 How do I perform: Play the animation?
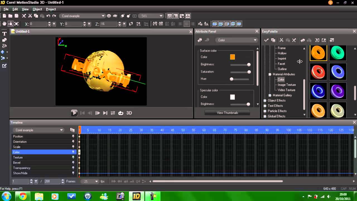tap(74, 113)
